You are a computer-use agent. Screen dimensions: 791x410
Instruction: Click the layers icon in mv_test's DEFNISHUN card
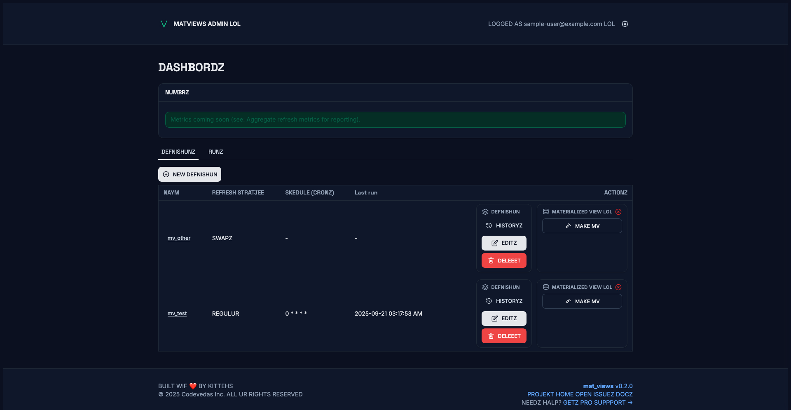click(x=485, y=287)
